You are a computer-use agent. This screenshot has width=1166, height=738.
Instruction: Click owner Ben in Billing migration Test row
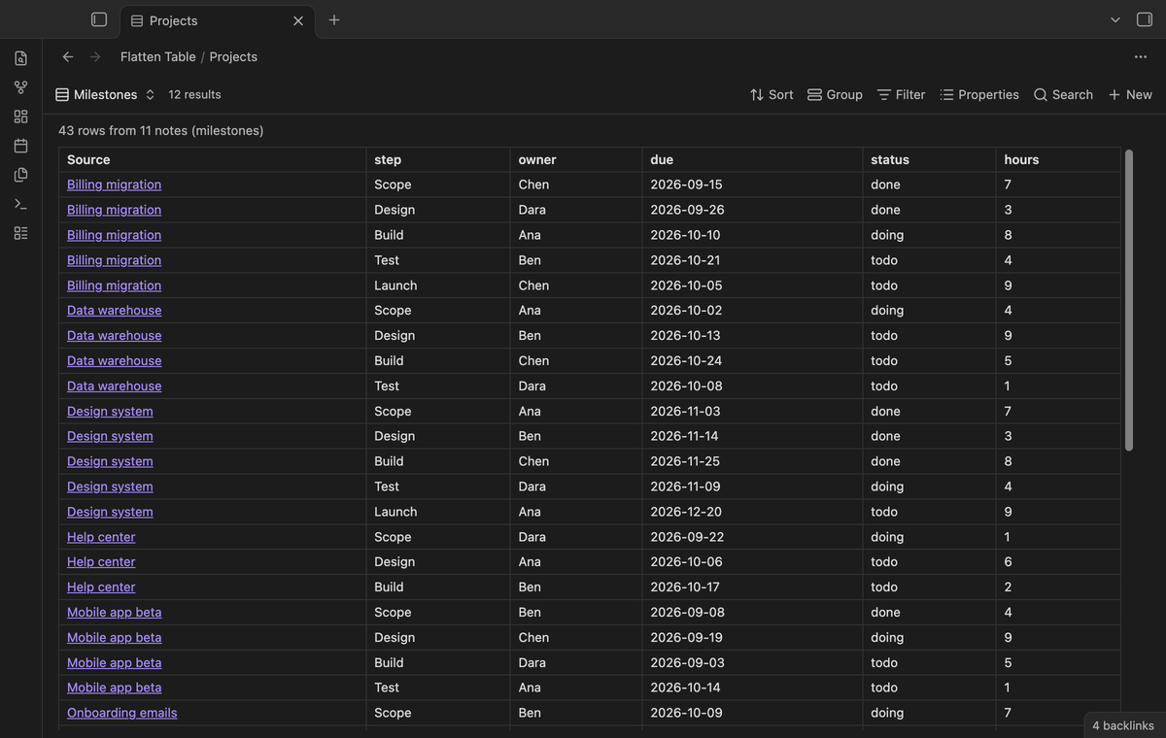(530, 260)
